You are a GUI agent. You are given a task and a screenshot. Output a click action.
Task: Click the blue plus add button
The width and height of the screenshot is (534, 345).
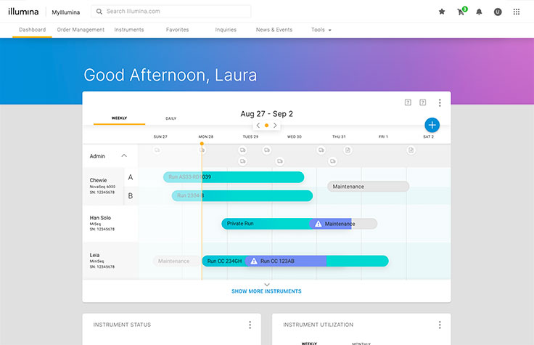432,125
